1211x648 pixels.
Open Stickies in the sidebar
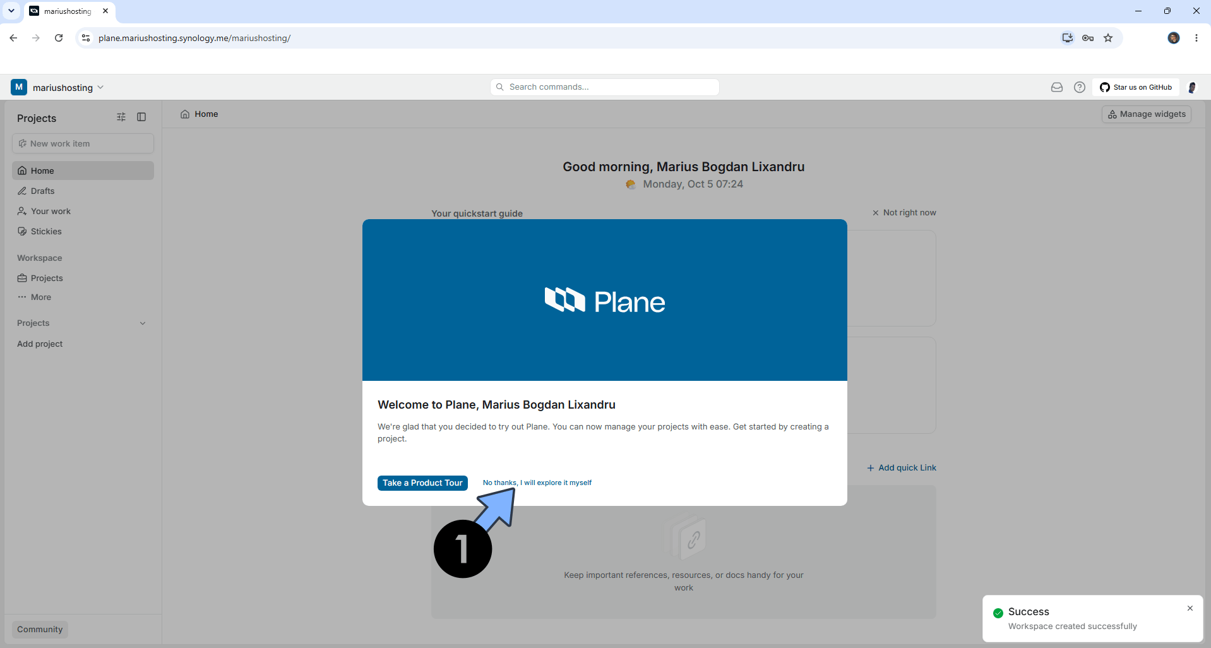[x=83, y=231]
